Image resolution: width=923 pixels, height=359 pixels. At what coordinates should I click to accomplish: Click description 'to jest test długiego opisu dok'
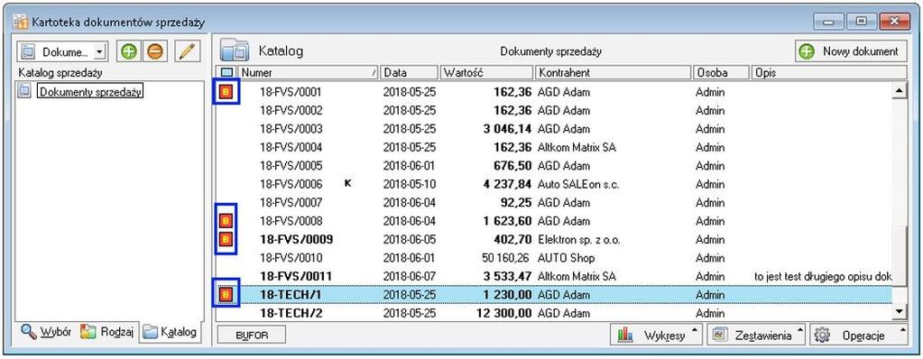click(822, 276)
